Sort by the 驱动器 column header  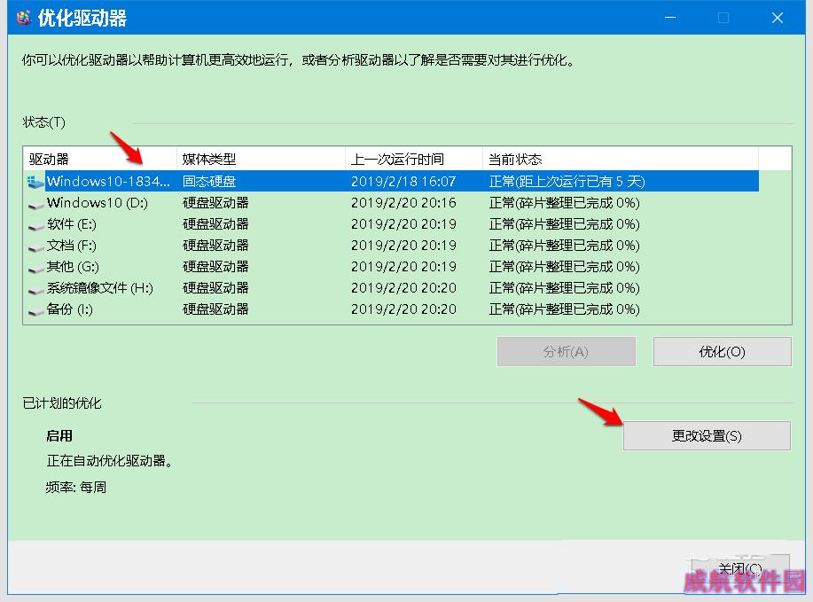[99, 160]
